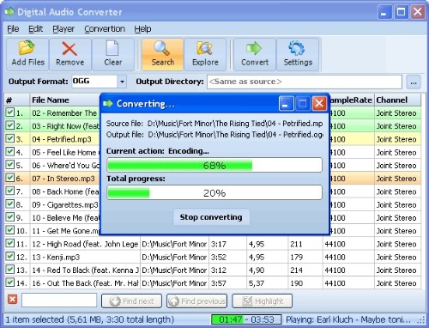Viewport: 429px width, 328px height.
Task: Click the Find previous button
Action: 197,301
